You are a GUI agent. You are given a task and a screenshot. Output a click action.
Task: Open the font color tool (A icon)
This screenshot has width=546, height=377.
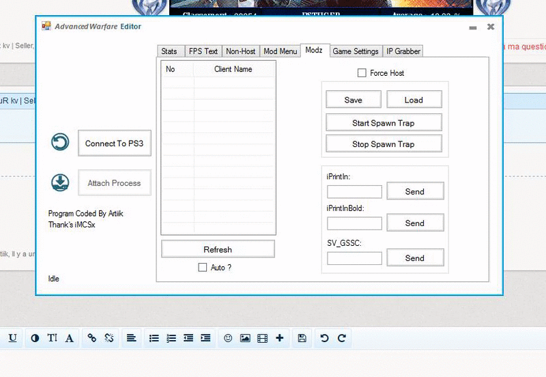click(x=70, y=338)
